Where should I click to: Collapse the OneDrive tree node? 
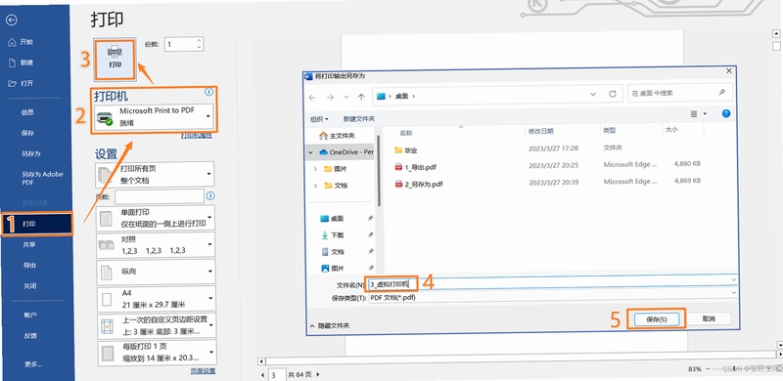311,152
